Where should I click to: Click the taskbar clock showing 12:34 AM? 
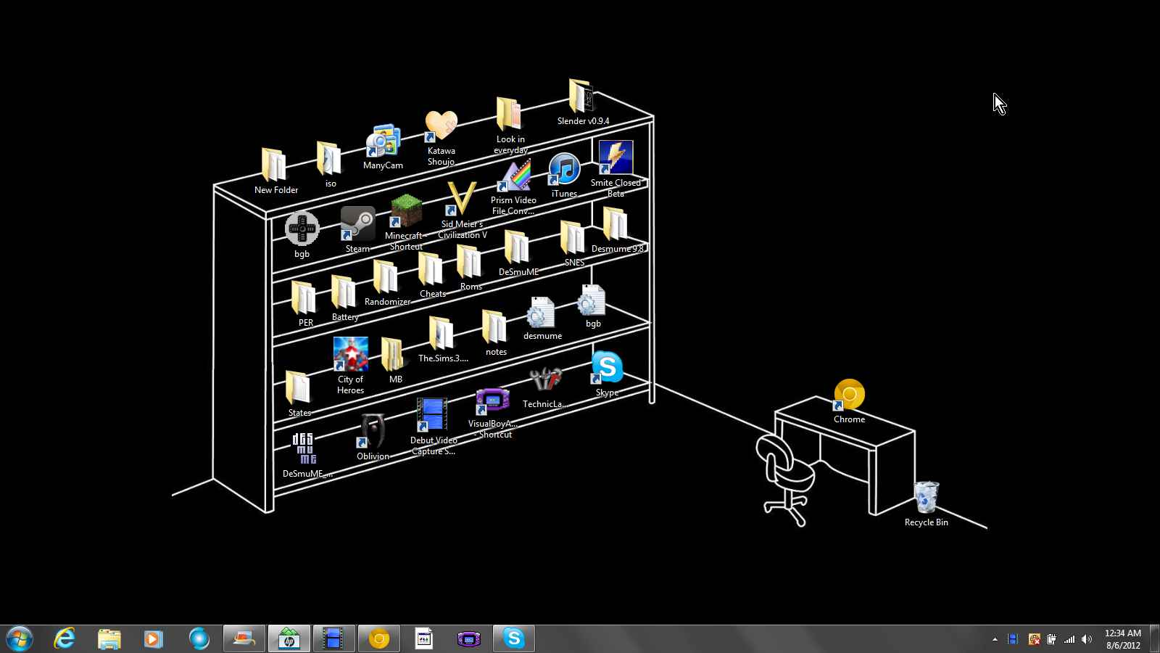1122,639
